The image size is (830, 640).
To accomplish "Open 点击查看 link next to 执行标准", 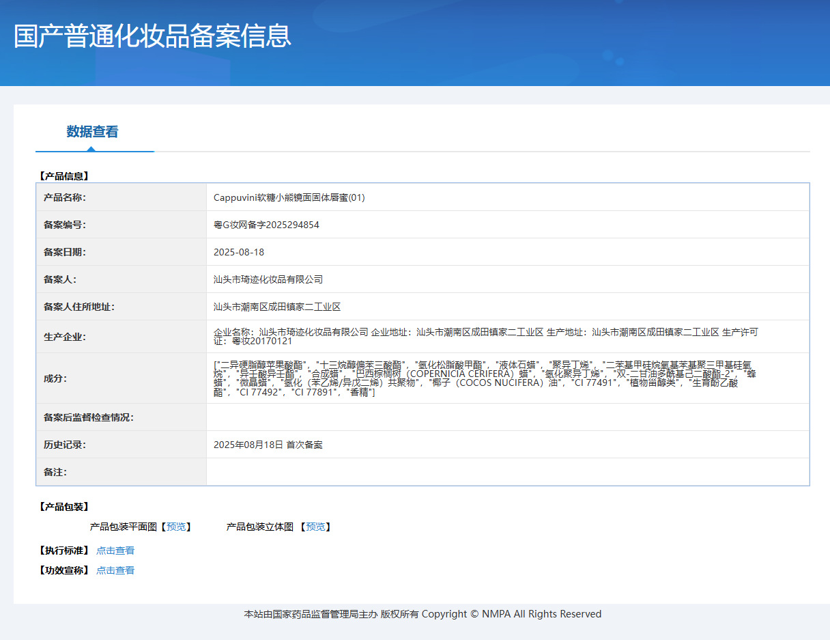I will [115, 551].
